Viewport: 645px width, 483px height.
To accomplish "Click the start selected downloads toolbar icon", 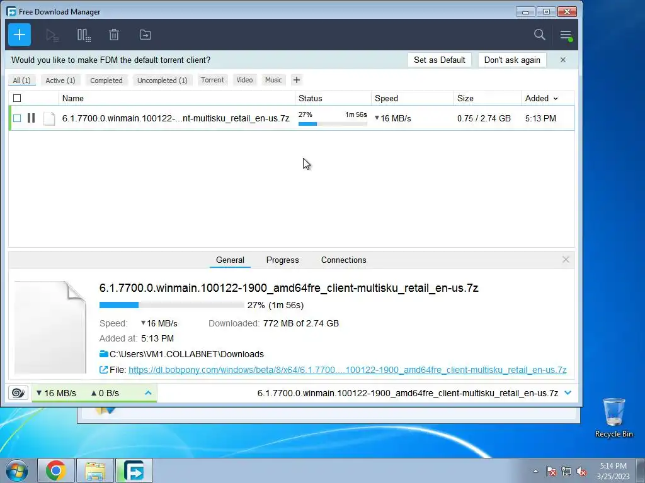I will point(52,35).
